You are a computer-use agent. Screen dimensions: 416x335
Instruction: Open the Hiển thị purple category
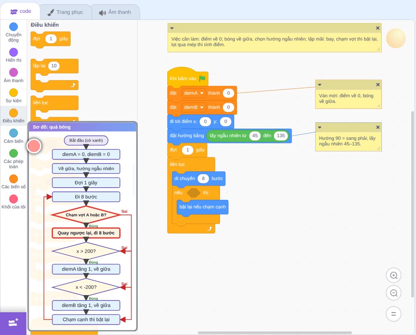click(x=14, y=52)
